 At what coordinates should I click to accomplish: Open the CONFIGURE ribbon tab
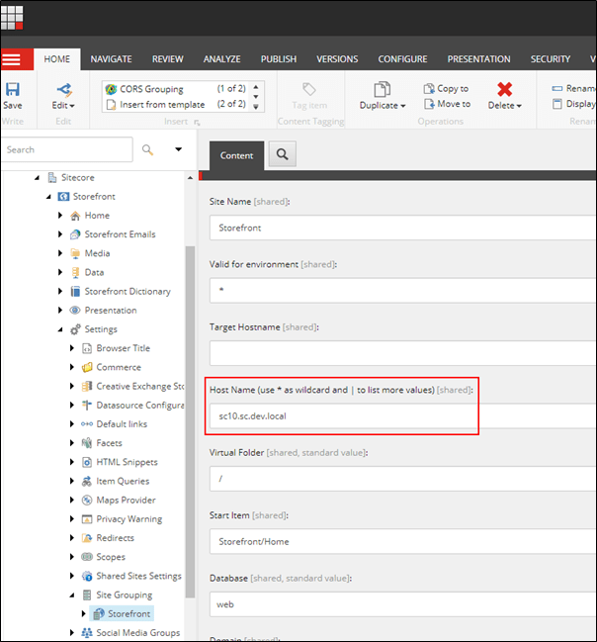point(402,59)
